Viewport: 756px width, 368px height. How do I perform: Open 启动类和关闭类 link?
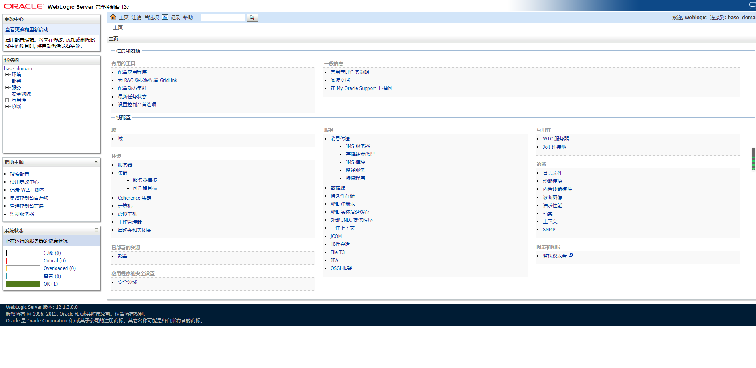[x=135, y=230]
